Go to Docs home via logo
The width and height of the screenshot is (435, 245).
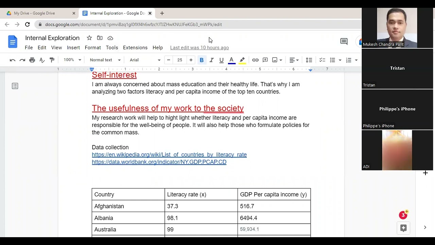pos(13,42)
